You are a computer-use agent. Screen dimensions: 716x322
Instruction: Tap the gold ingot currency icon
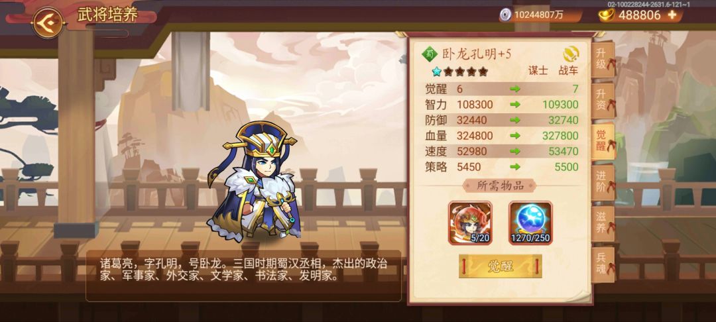(607, 15)
